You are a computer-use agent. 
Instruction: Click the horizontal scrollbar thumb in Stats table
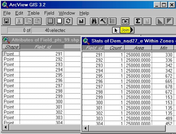pos(127,128)
